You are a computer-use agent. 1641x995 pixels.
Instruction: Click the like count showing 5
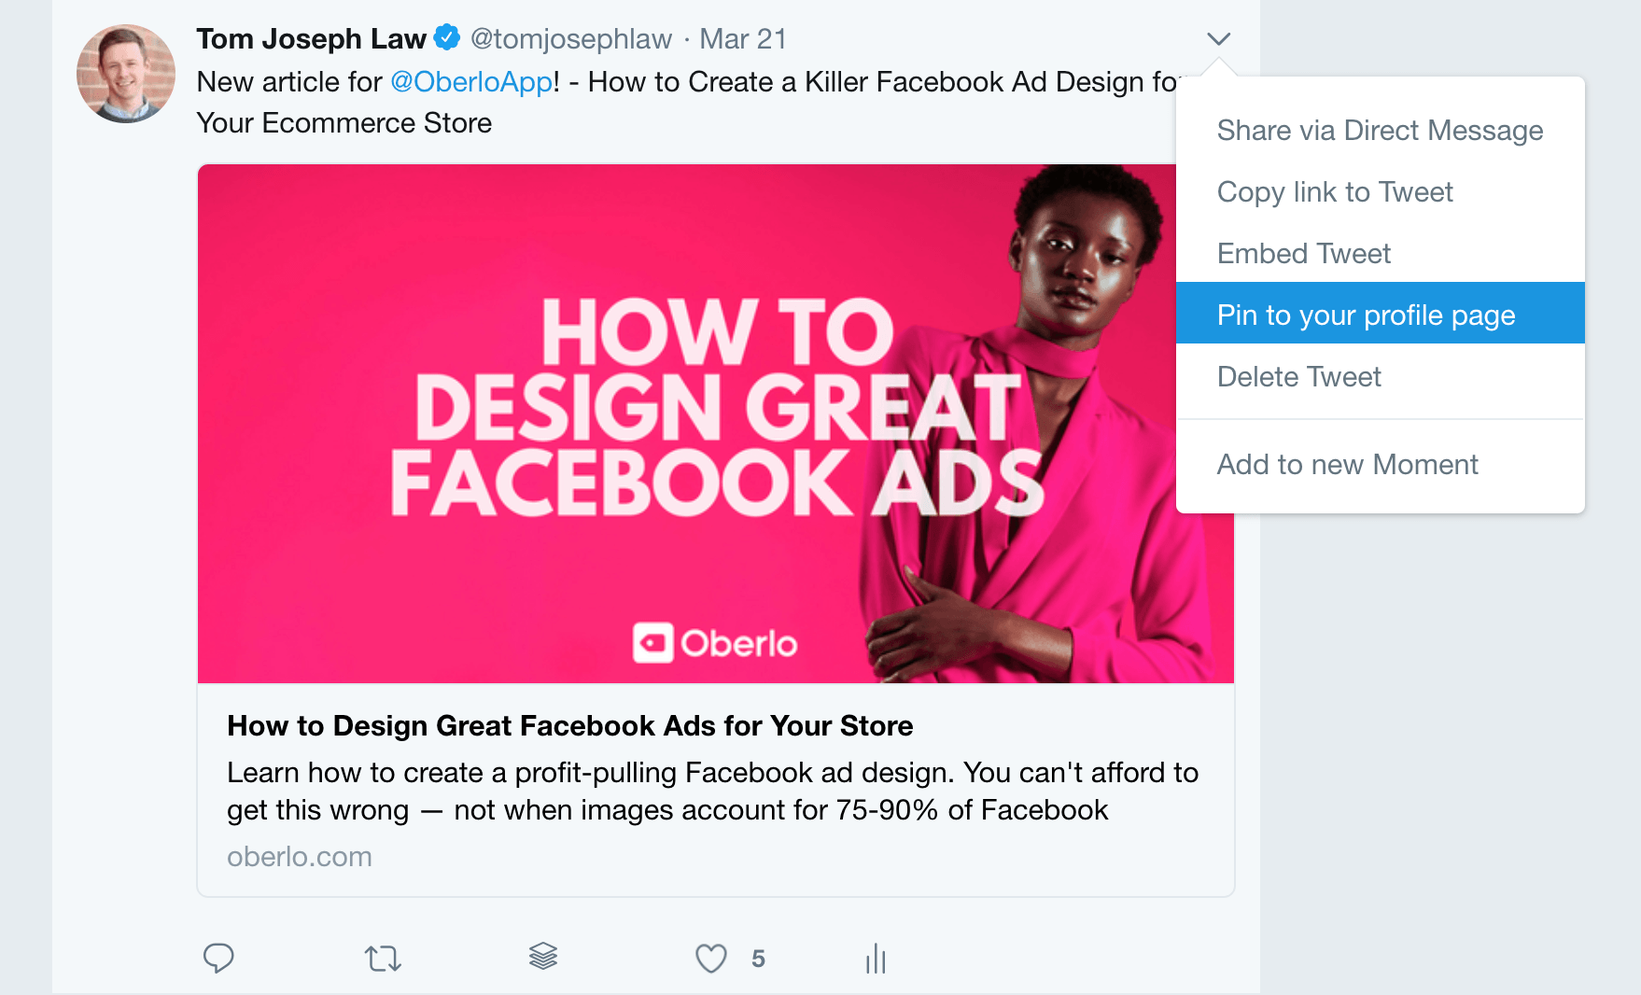pos(758,958)
